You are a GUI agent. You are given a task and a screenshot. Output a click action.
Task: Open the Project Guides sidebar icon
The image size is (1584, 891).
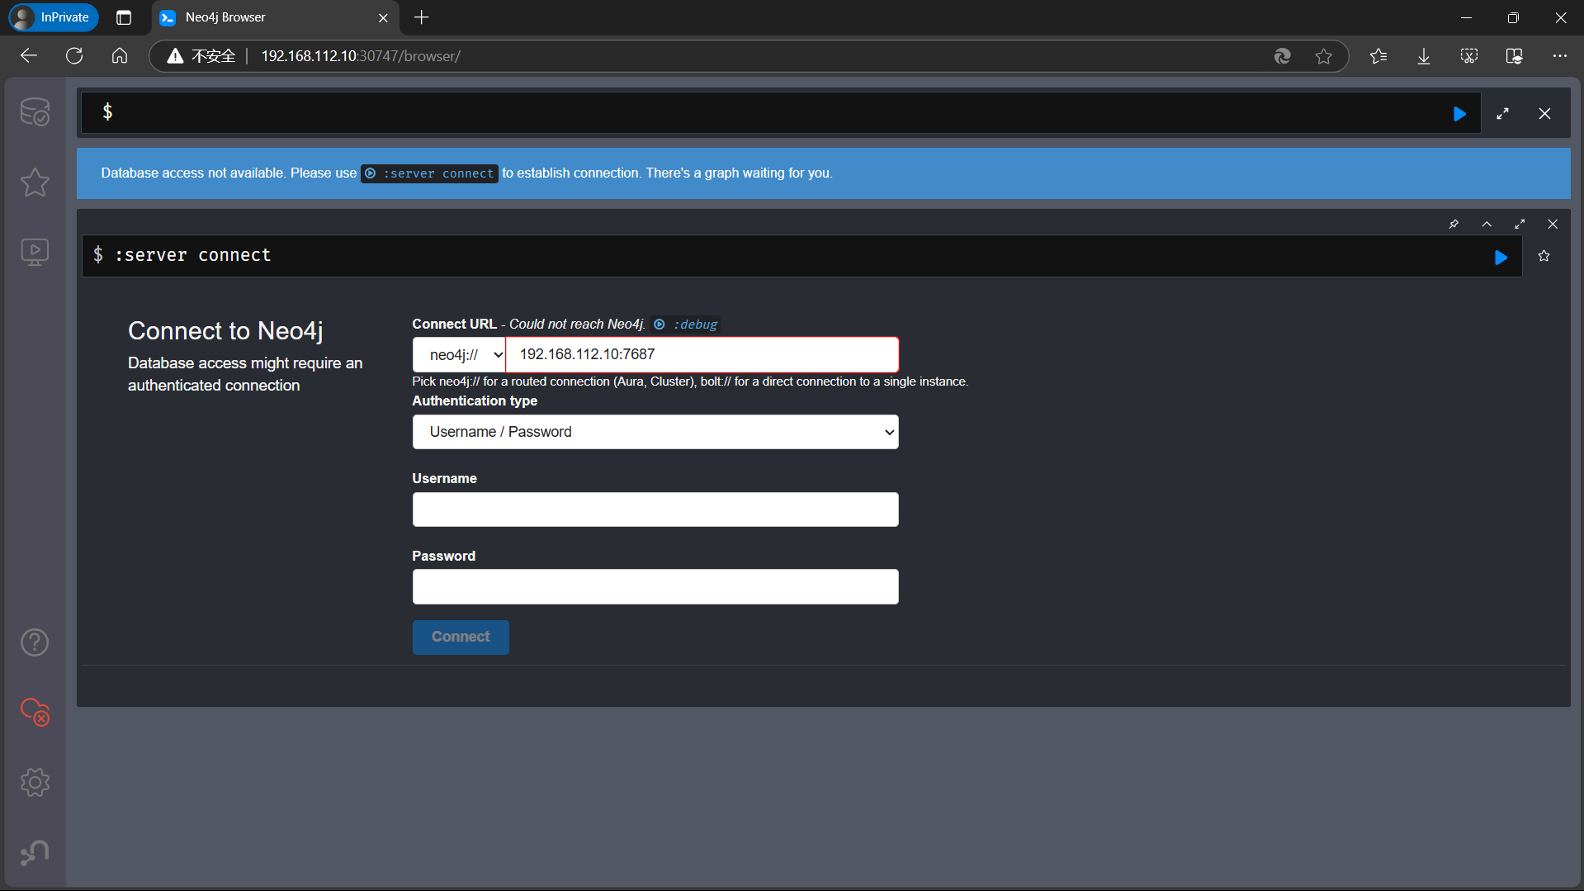click(x=35, y=252)
